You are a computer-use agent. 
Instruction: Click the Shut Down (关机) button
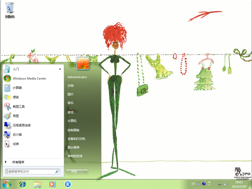click(74, 172)
